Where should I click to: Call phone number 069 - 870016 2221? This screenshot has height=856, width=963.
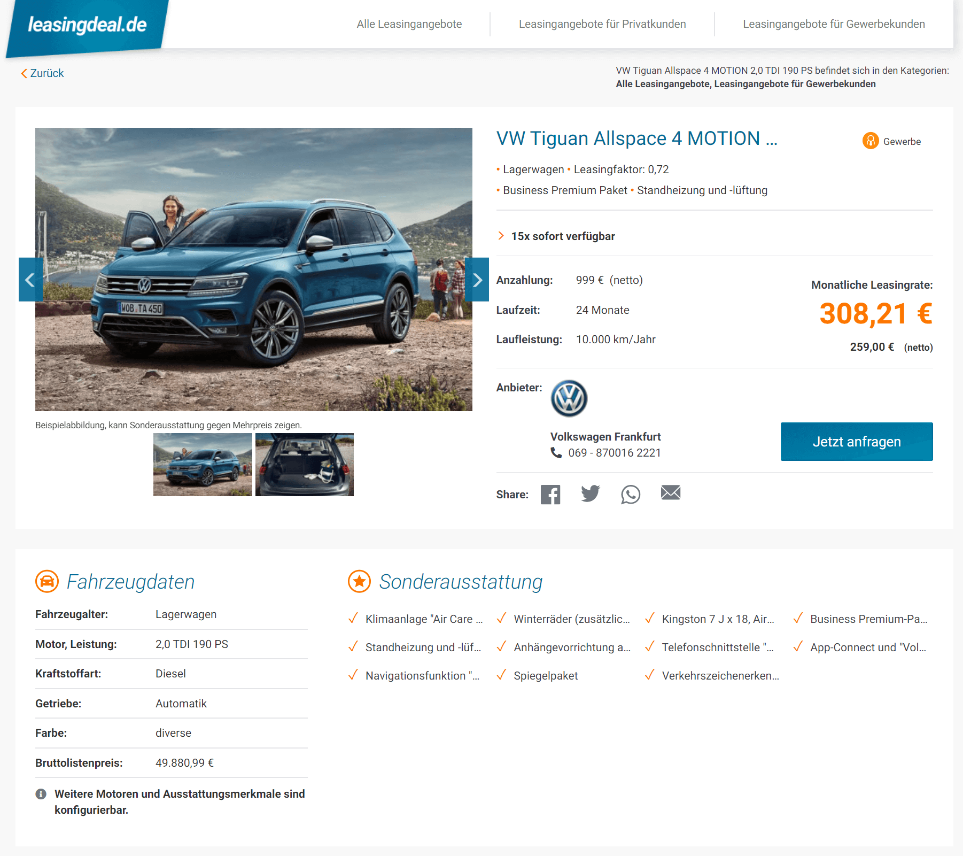click(x=615, y=453)
